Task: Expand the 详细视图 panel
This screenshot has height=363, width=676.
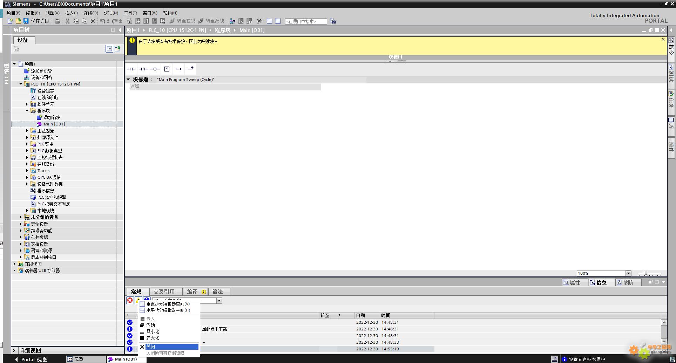Action: pyautogui.click(x=14, y=350)
